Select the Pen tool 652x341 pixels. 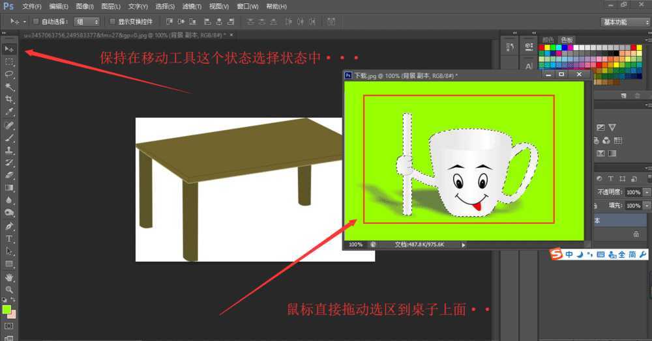coord(9,226)
